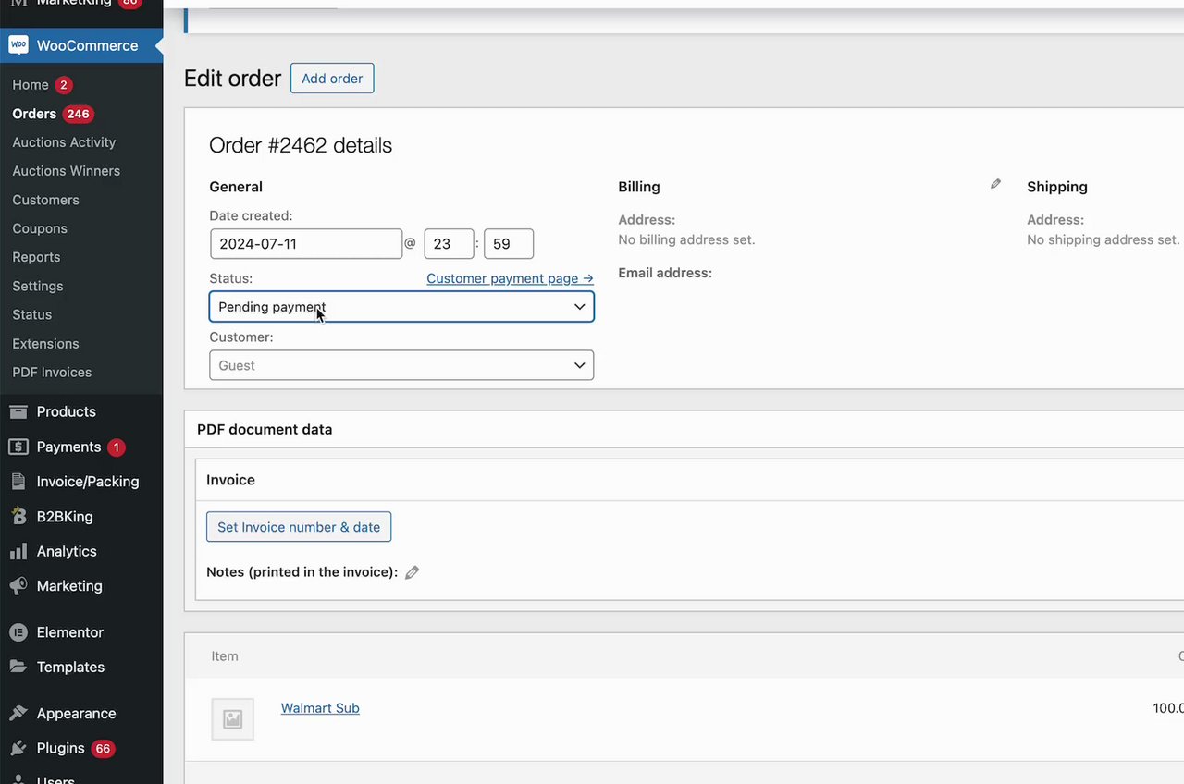Click the Invoice/Packing document icon
Viewport: 1184px width, 784px height.
[18, 482]
